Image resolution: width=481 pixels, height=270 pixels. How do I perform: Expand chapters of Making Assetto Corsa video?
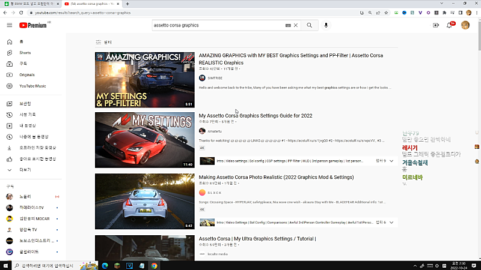(392, 222)
